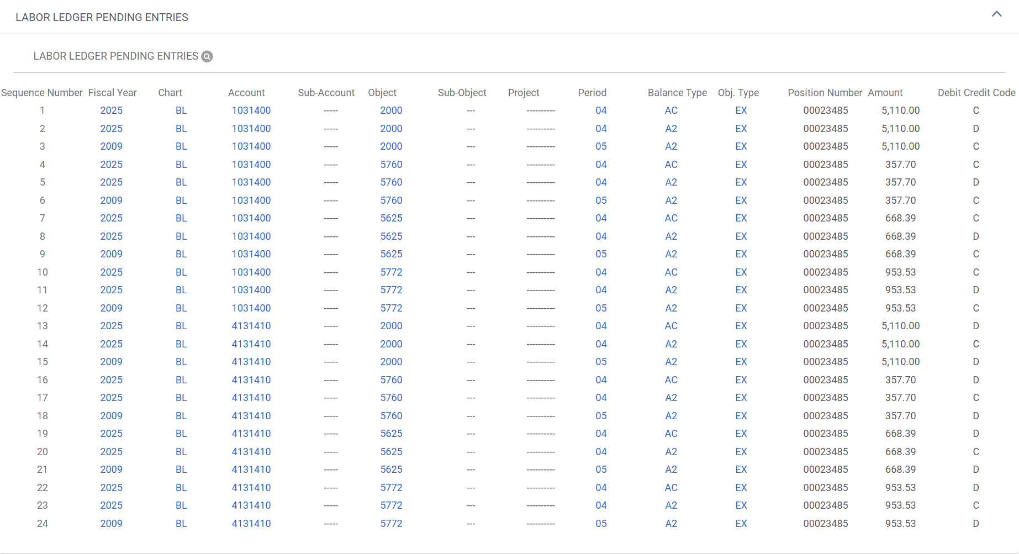Open object code 5625 in sequence row 7
The image size is (1019, 554).
point(391,218)
